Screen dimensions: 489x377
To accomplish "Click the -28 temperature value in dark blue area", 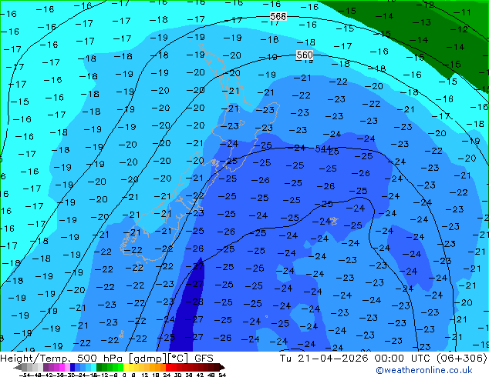I will (194, 302).
